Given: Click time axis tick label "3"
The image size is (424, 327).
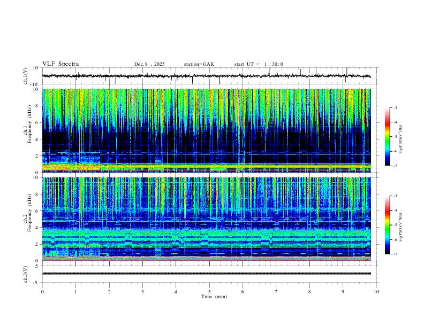Looking at the screenshot, I should coord(142,292).
